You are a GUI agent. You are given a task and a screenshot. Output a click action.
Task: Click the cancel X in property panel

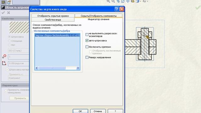coord(8,13)
